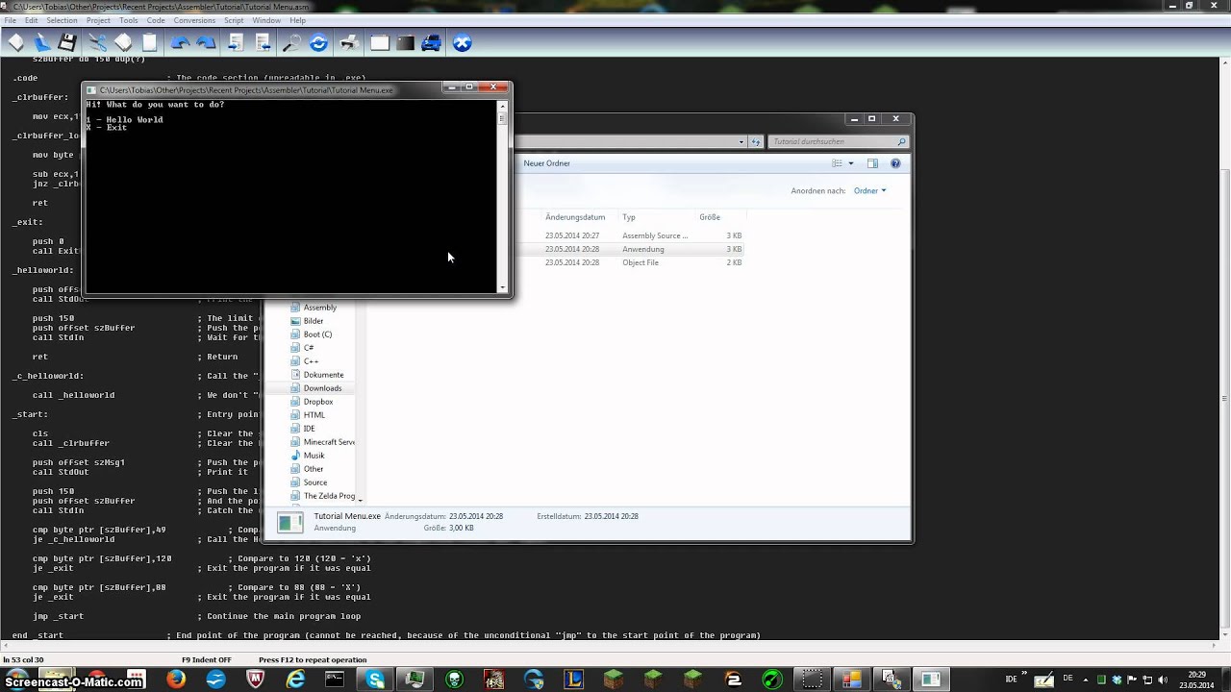Click the New file toolbar icon
Image resolution: width=1231 pixels, height=692 pixels.
pos(15,42)
